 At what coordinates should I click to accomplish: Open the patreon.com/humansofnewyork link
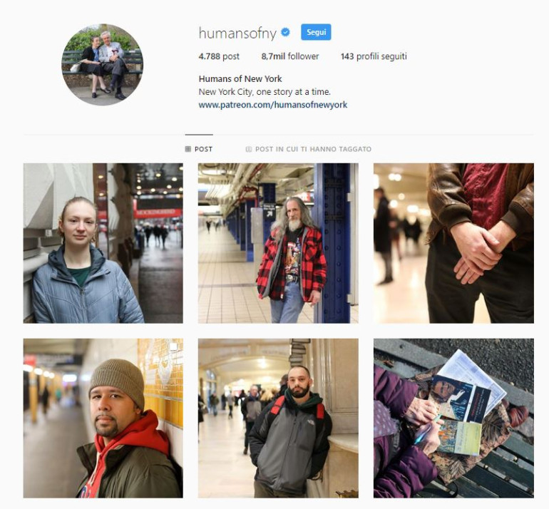coord(273,105)
